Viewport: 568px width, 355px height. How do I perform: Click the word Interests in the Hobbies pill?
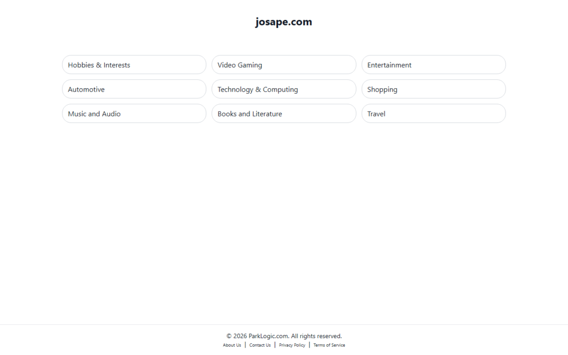click(117, 65)
